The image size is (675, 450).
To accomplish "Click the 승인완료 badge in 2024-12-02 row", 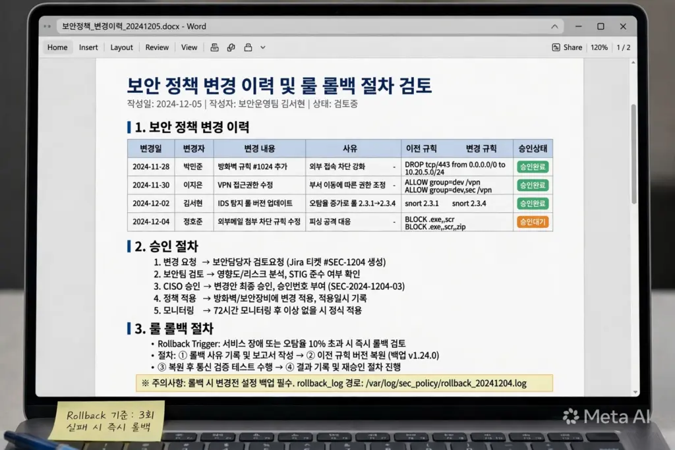I will (533, 203).
